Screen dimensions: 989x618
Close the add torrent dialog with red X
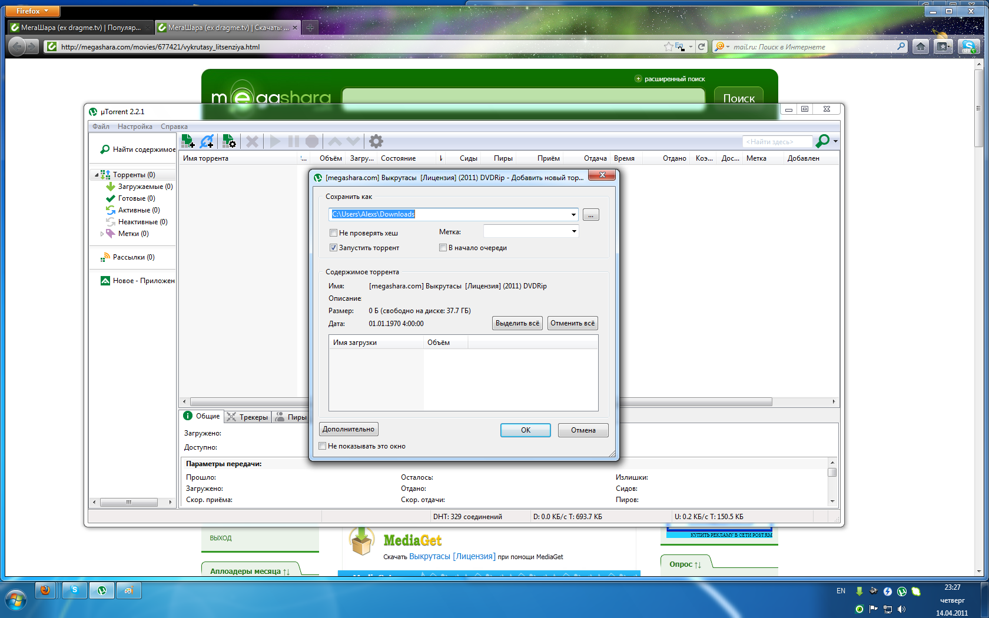point(602,175)
